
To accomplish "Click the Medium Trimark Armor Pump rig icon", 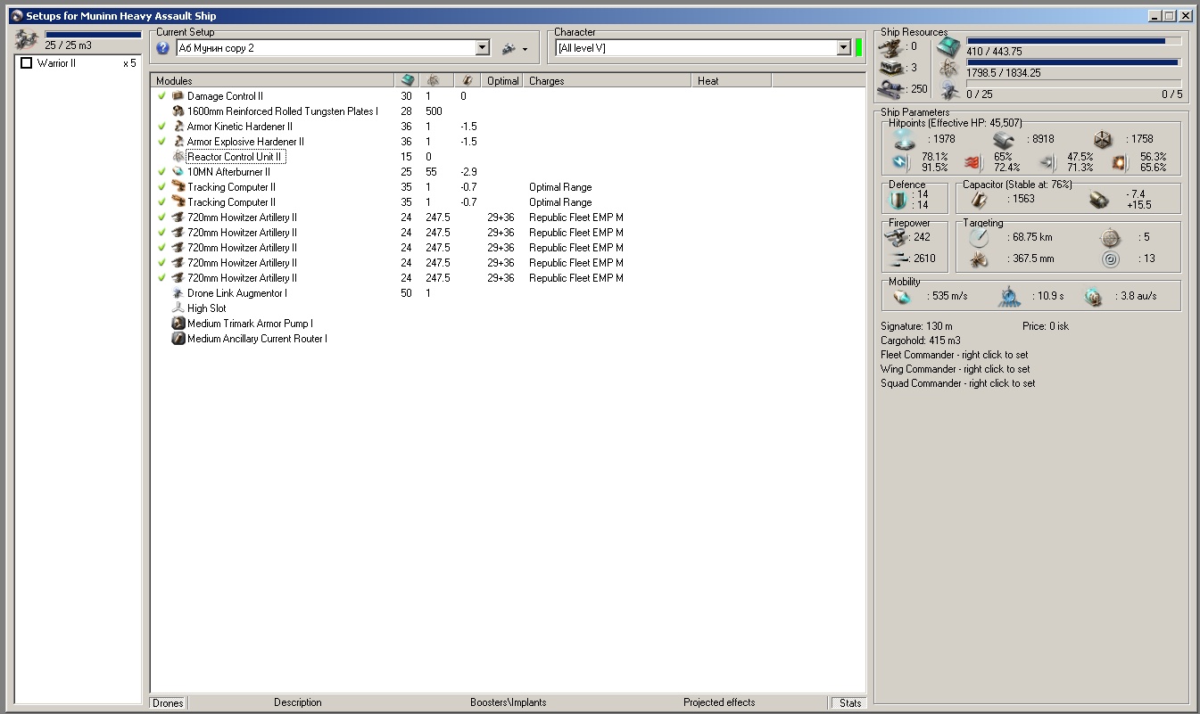I will (178, 324).
